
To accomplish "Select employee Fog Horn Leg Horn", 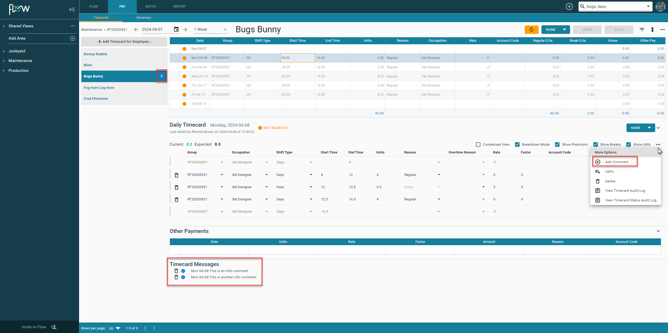I will [x=124, y=88].
